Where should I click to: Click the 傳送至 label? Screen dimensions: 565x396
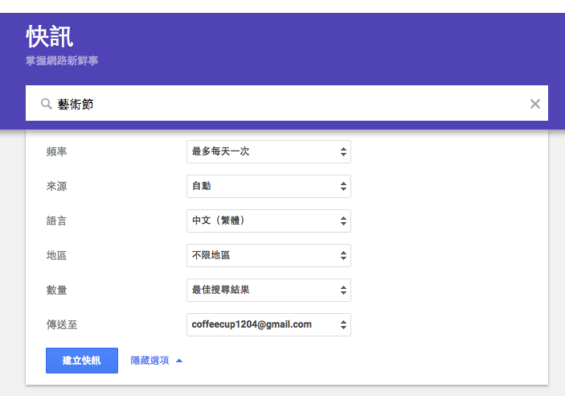pyautogui.click(x=62, y=325)
